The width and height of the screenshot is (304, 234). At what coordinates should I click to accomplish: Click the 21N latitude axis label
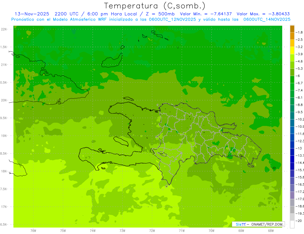click(4, 65)
